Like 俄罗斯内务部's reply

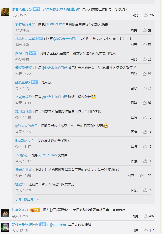point(147,30)
